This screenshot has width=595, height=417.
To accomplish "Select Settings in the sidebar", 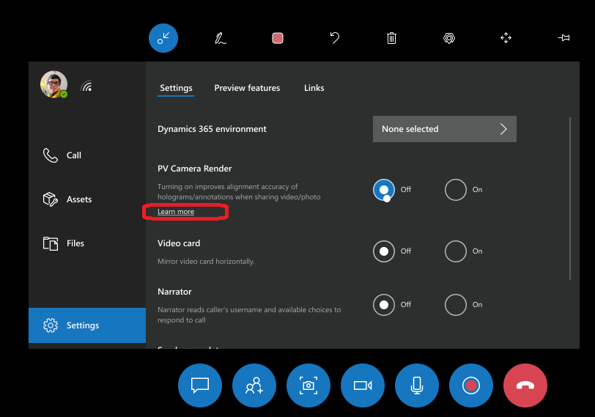I will pos(87,325).
